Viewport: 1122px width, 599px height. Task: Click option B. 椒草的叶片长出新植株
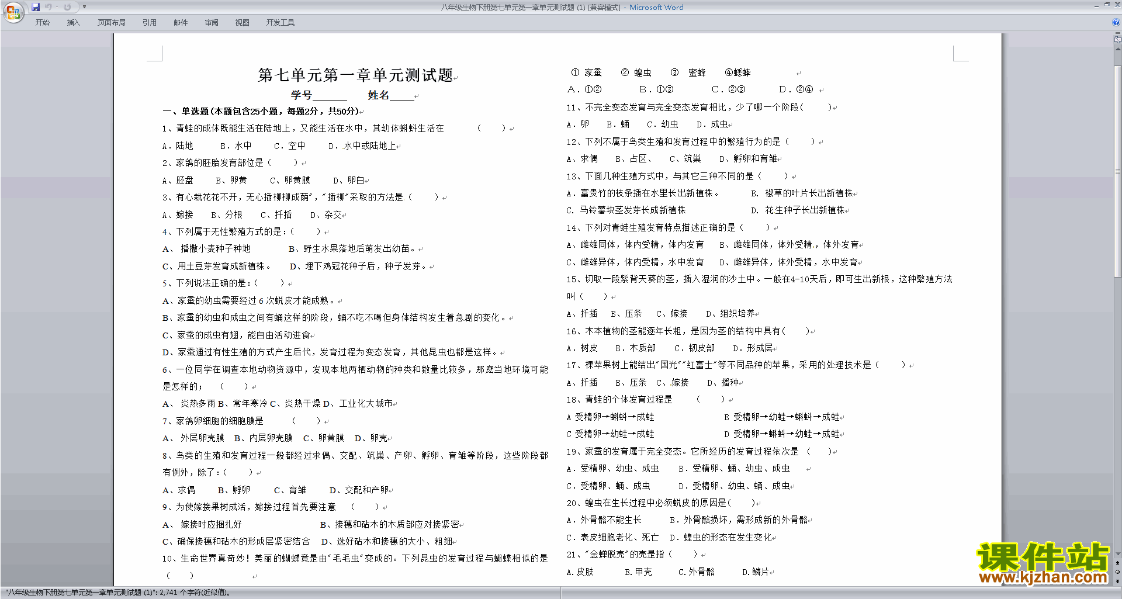coord(802,193)
